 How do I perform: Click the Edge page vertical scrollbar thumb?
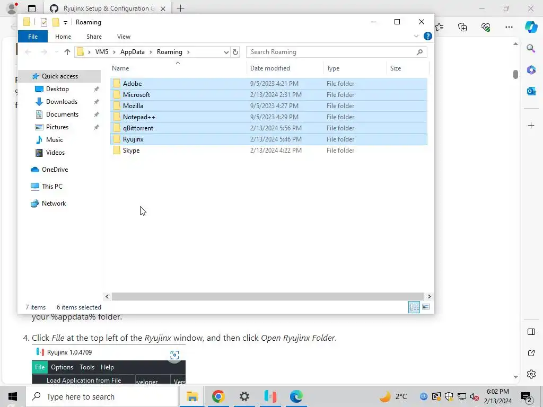click(x=515, y=74)
